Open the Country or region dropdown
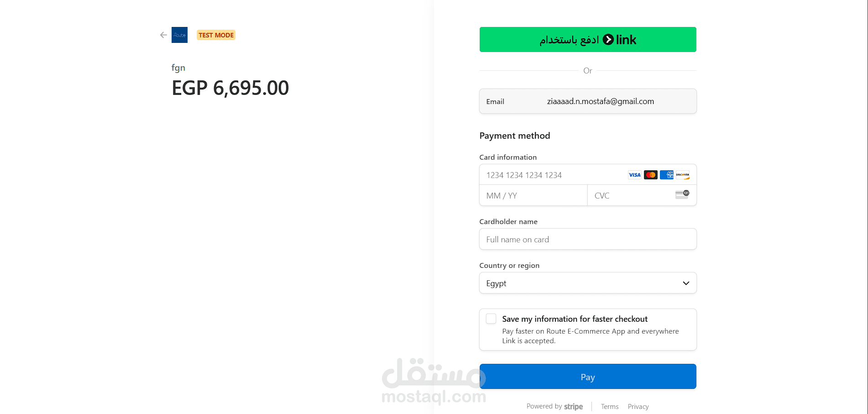The image size is (868, 414). 587,283
